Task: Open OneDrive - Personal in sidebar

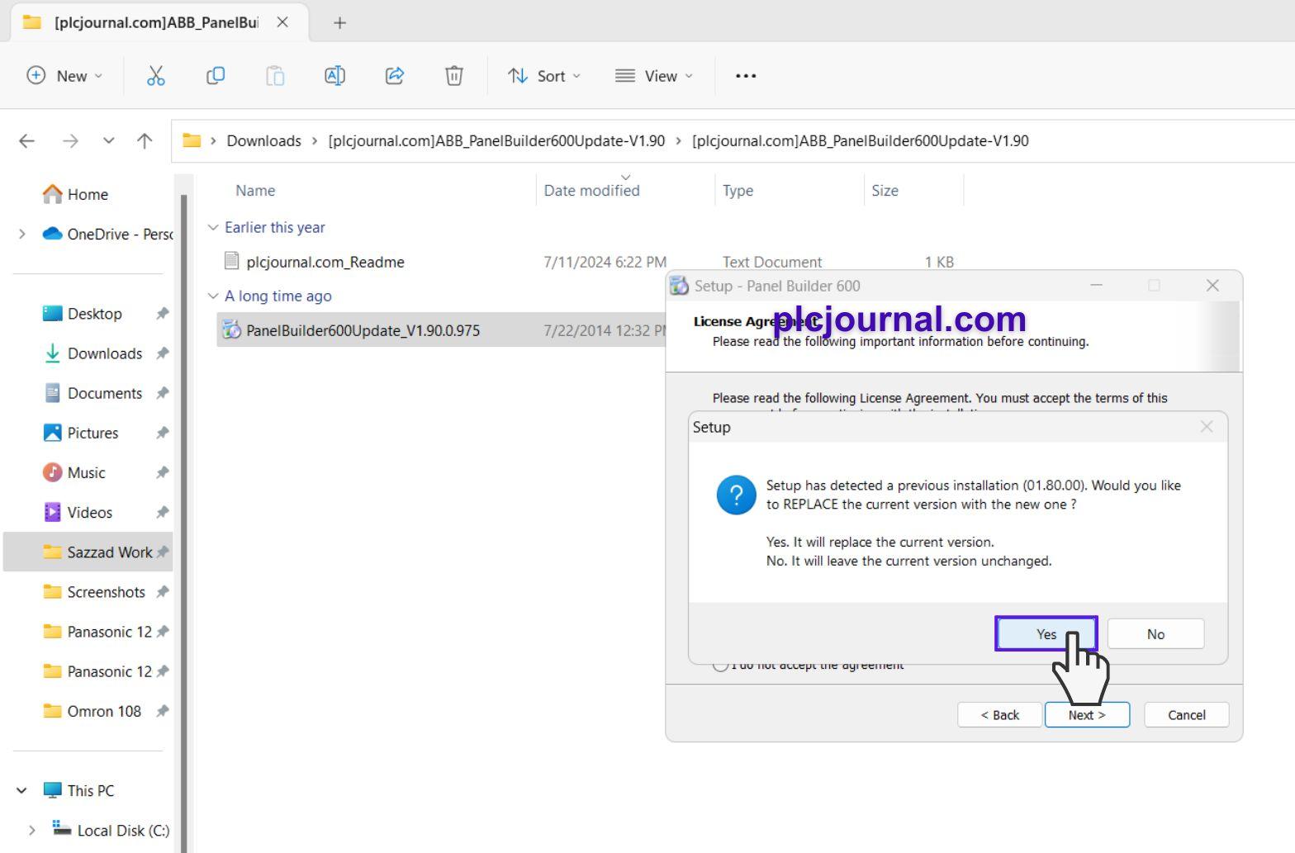Action: (107, 234)
